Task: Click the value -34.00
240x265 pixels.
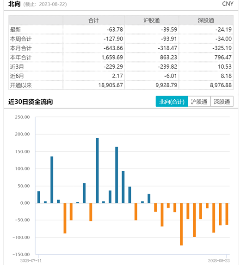Action: [x=223, y=39]
